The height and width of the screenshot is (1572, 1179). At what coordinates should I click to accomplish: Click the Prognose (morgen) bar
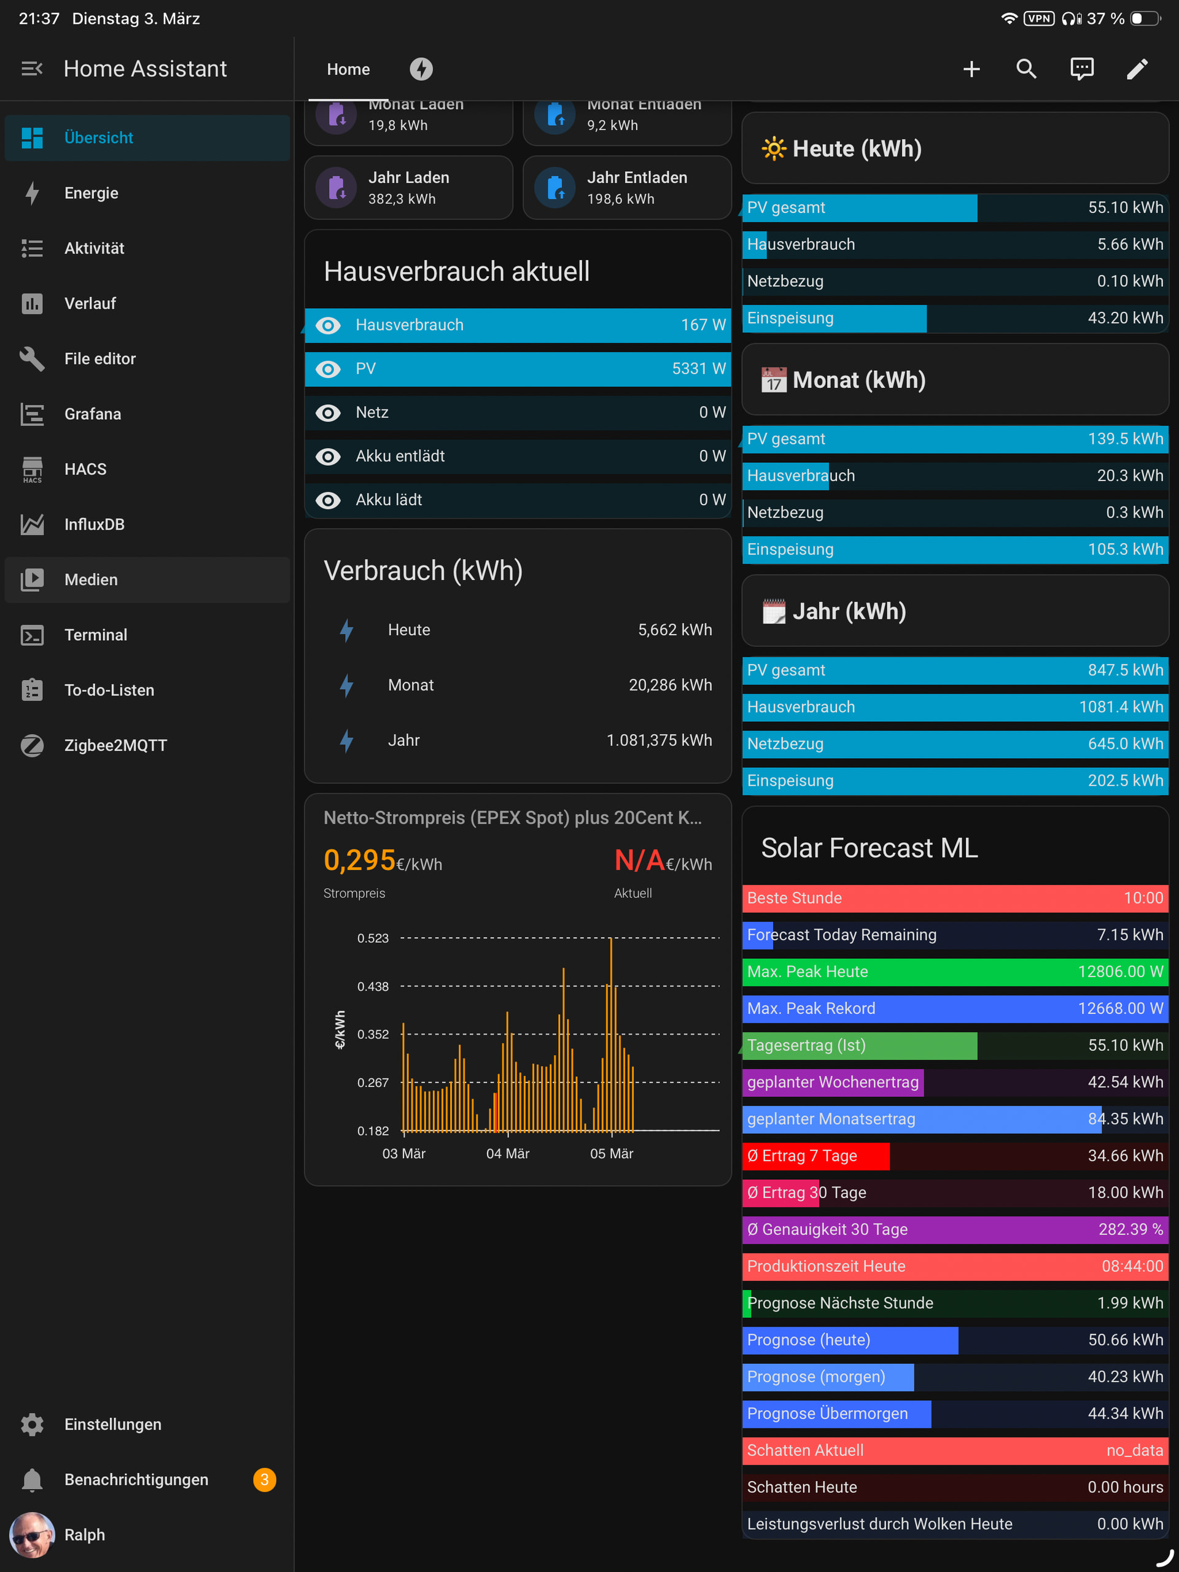[954, 1377]
